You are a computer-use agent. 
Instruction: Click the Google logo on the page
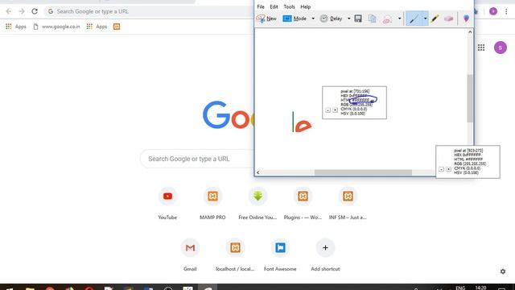click(228, 115)
